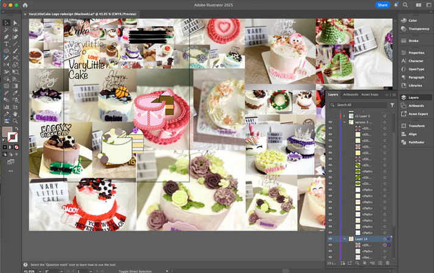
Task: Open status bar Toggle Direct Selection arrow menu
Action: click(x=167, y=271)
